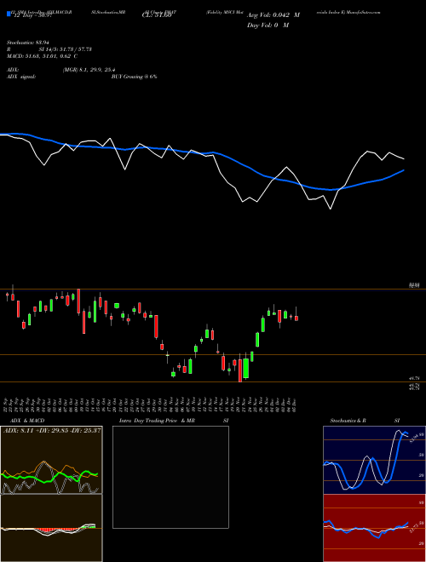Click the 'Intra Day Trading Price & MR' title
This screenshot has height=562, width=426.
(157, 421)
